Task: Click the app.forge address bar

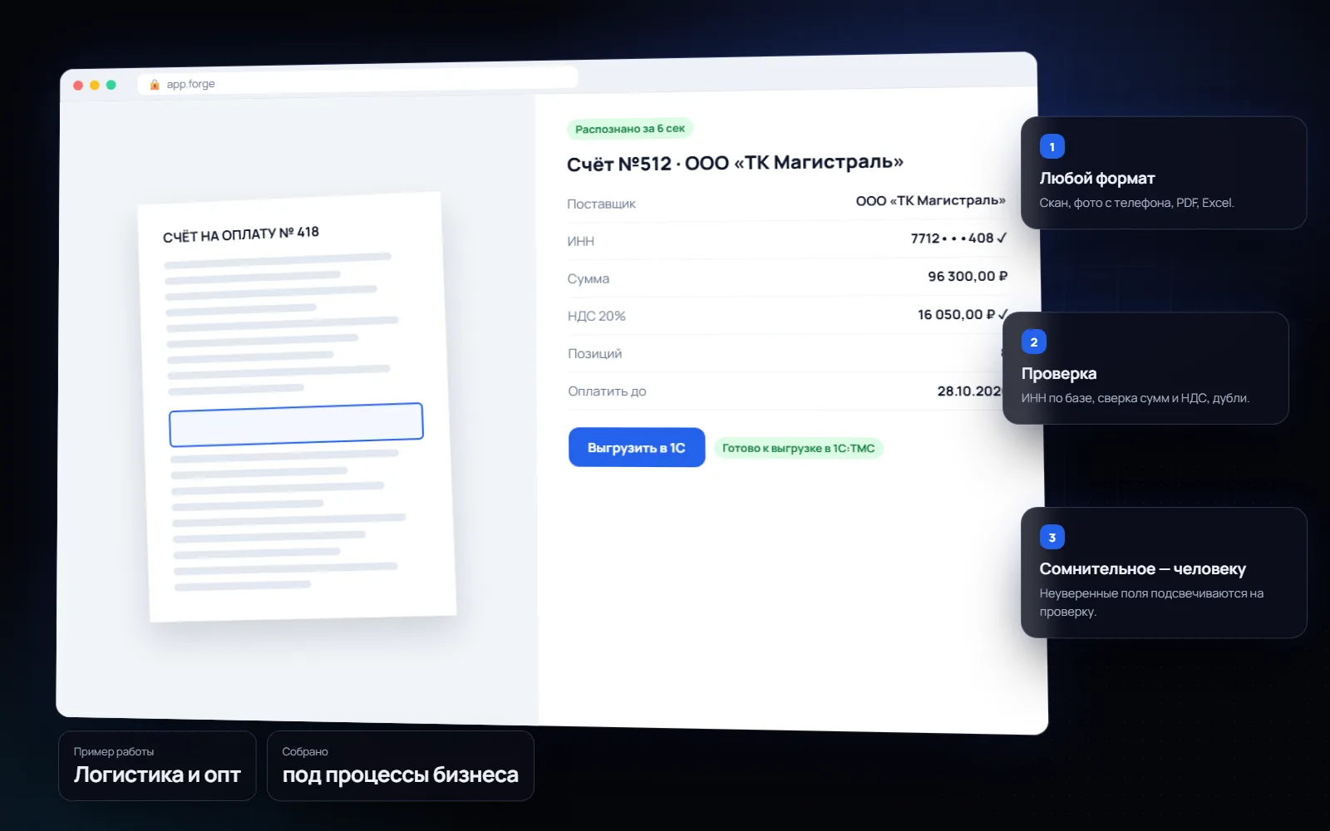Action: 357,81
